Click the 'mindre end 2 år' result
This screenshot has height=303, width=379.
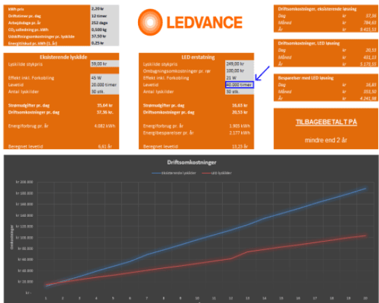coord(326,140)
